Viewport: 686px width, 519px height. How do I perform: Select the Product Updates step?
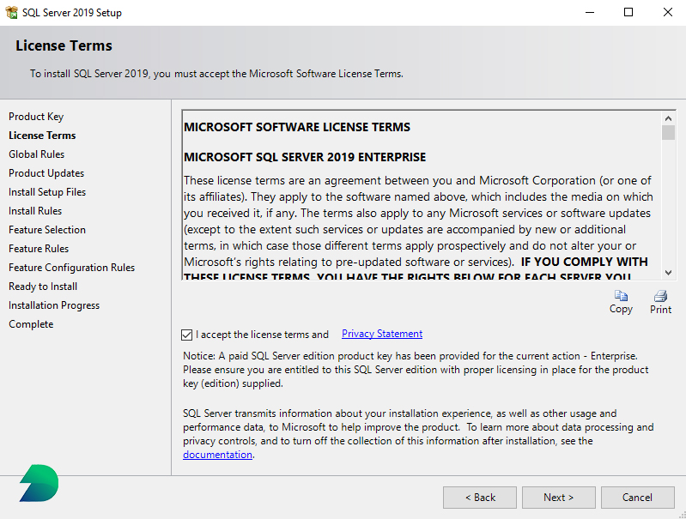click(x=46, y=173)
